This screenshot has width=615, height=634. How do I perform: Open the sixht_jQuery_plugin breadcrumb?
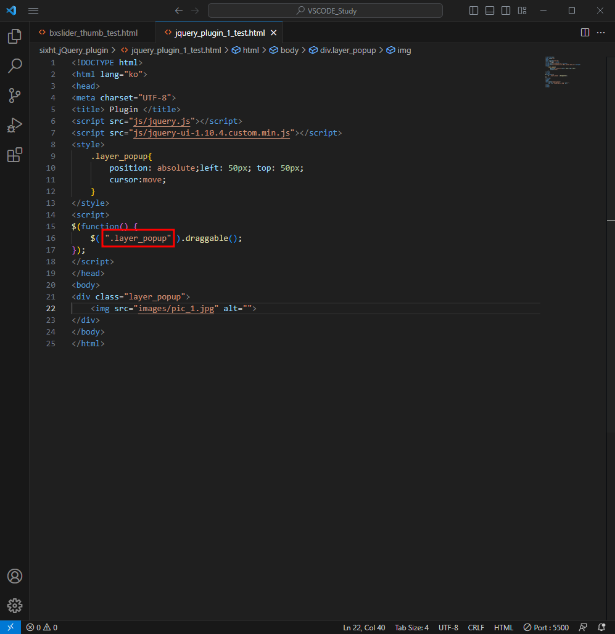tap(73, 50)
